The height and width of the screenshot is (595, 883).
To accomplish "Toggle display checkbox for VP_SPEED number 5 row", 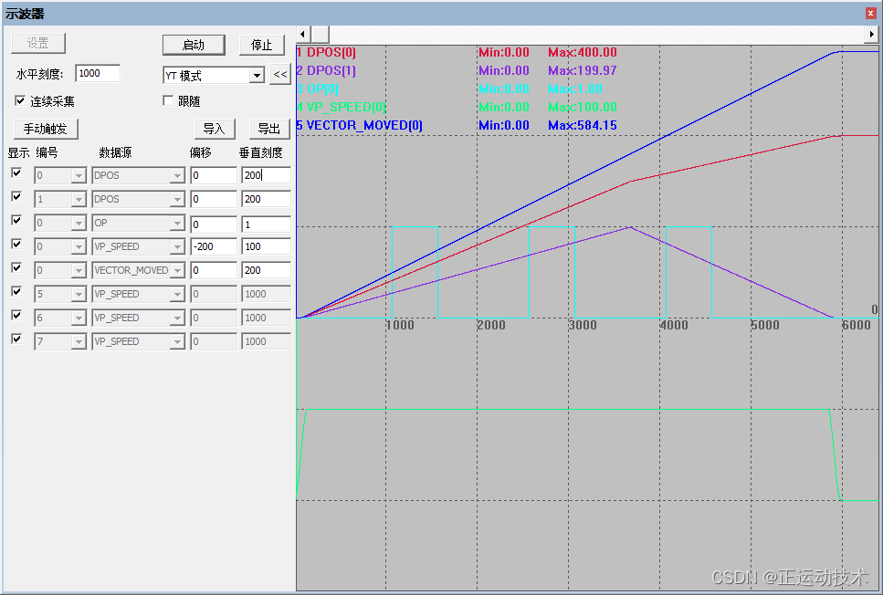I will pos(17,291).
